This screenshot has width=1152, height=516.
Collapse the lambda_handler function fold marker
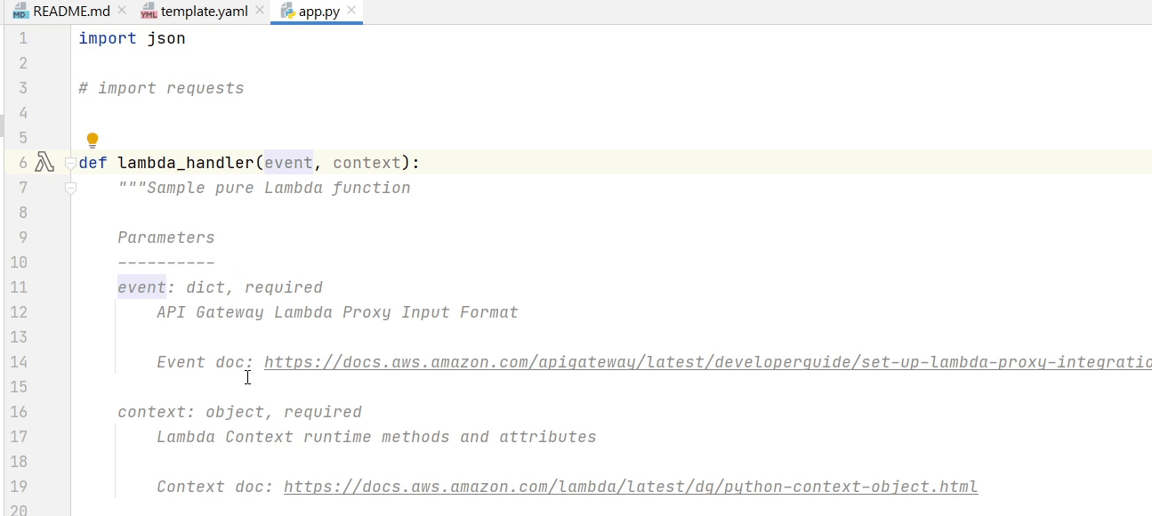70,164
